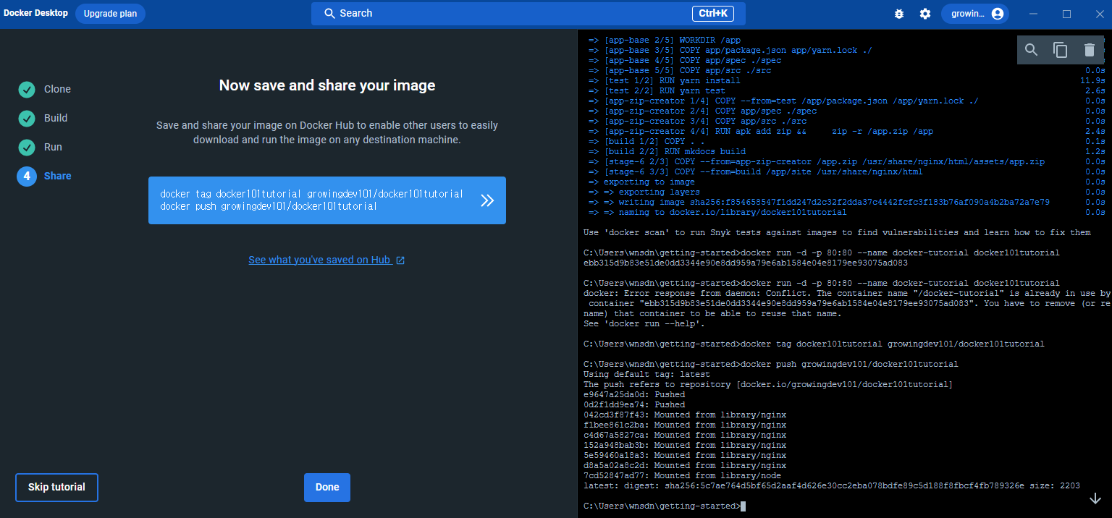Run the docker tag and push command
Screen dimensions: 1112x518
487,200
